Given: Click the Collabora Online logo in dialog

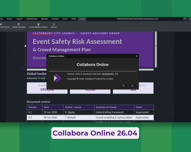Looking at the screenshot, I should coord(58,78).
